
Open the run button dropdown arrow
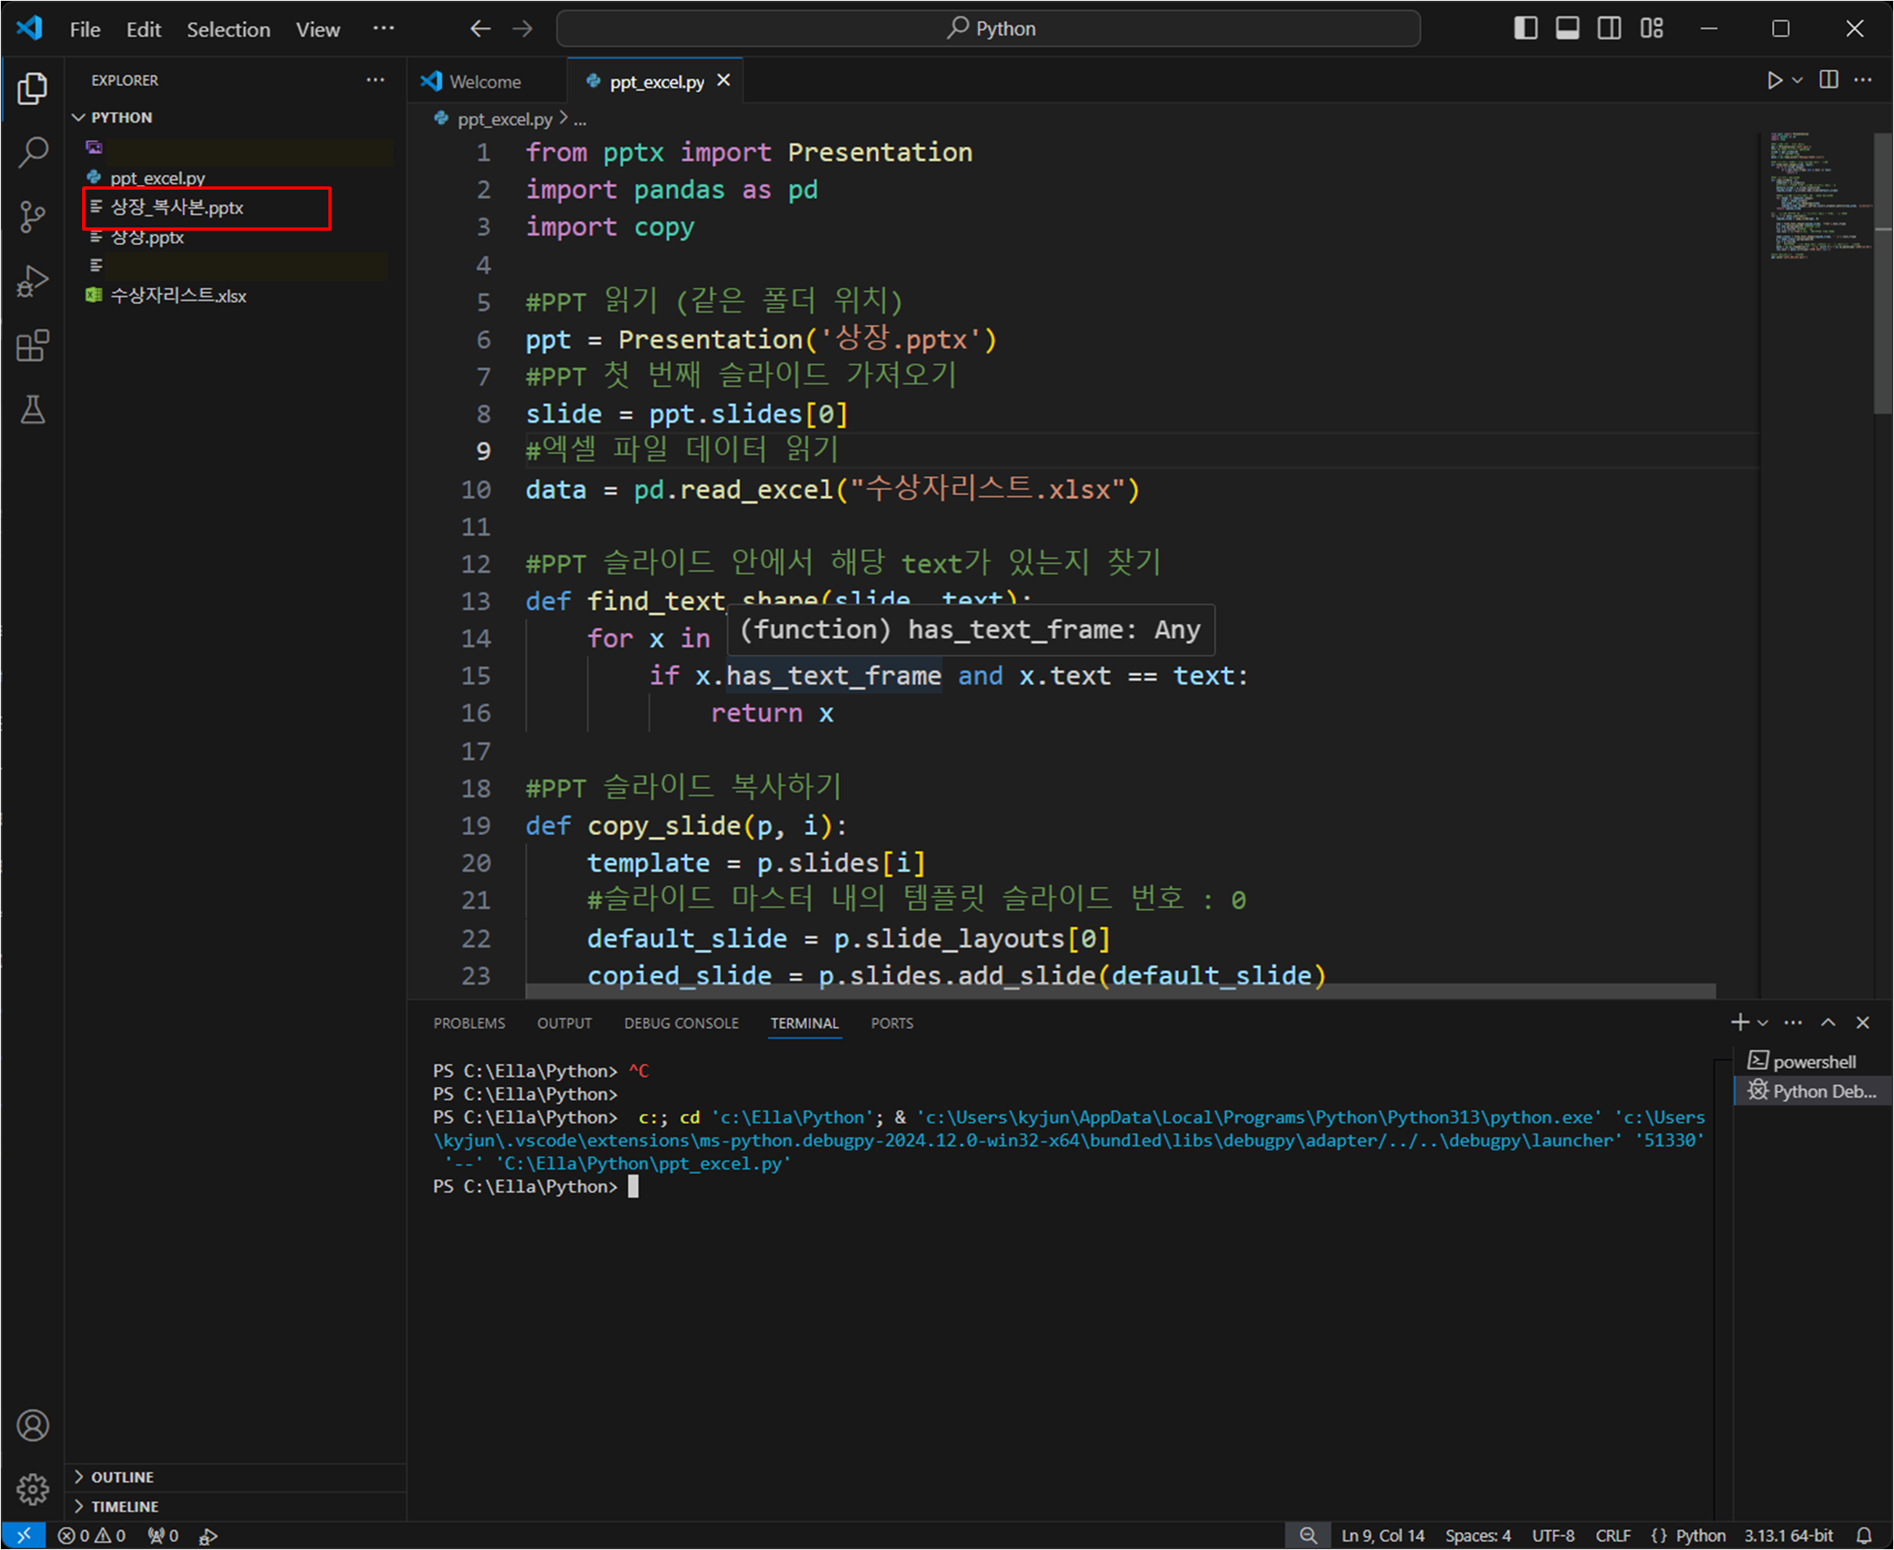click(x=1798, y=80)
